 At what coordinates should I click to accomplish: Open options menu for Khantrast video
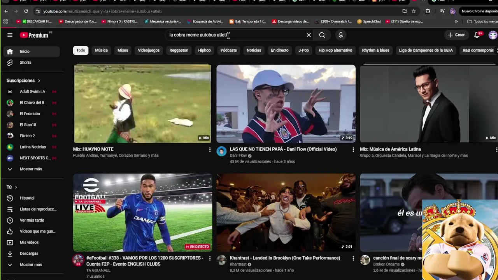pos(353,259)
